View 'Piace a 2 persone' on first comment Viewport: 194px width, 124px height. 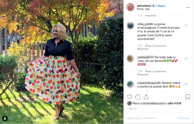pos(155,46)
